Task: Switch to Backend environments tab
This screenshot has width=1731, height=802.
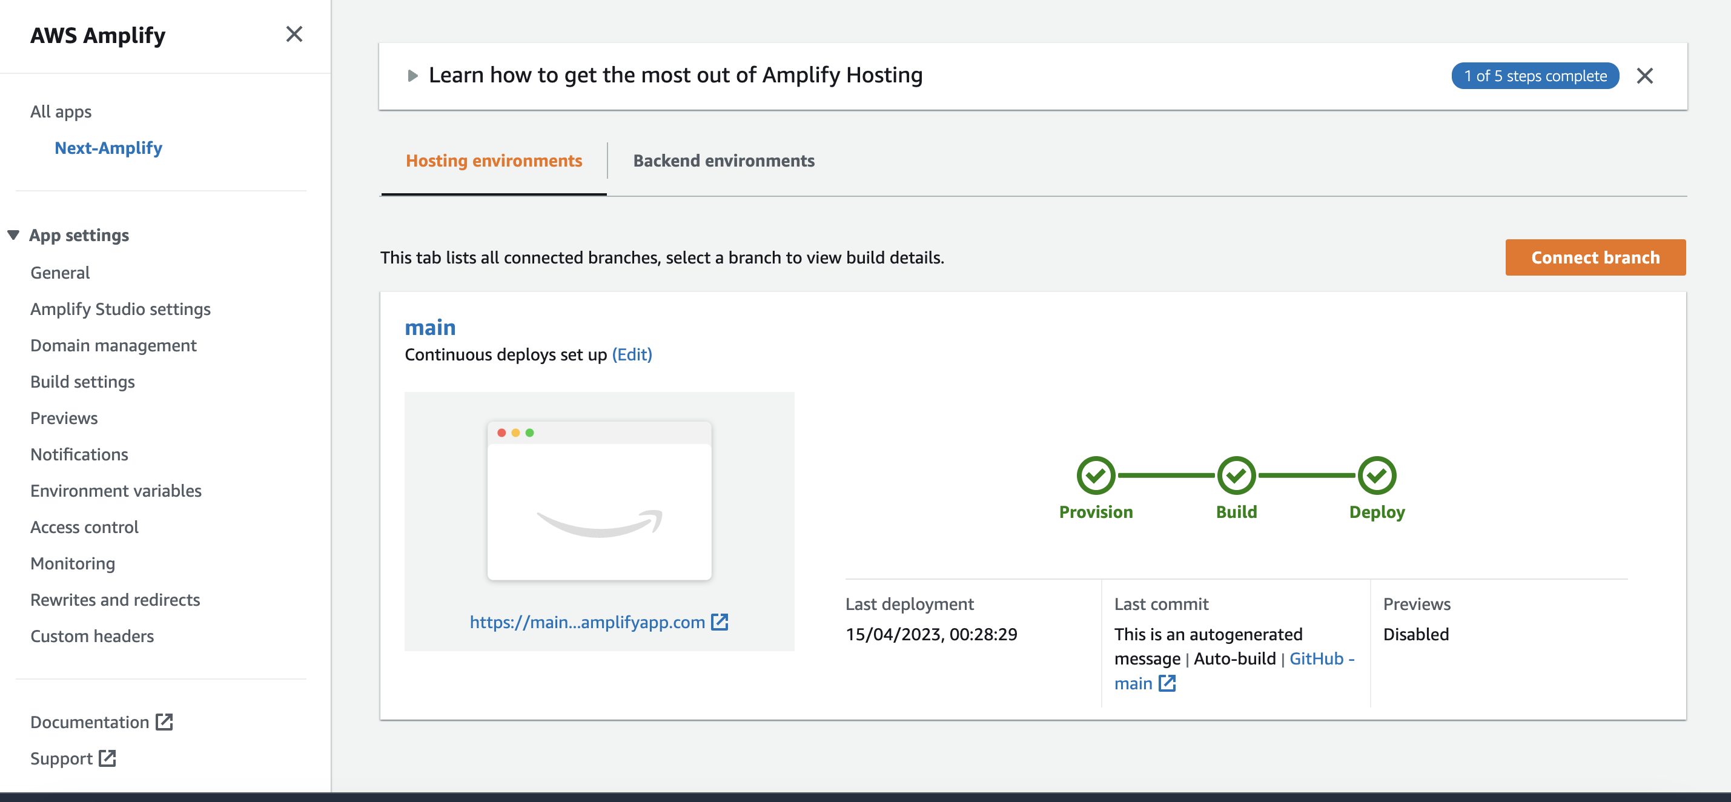Action: point(724,161)
